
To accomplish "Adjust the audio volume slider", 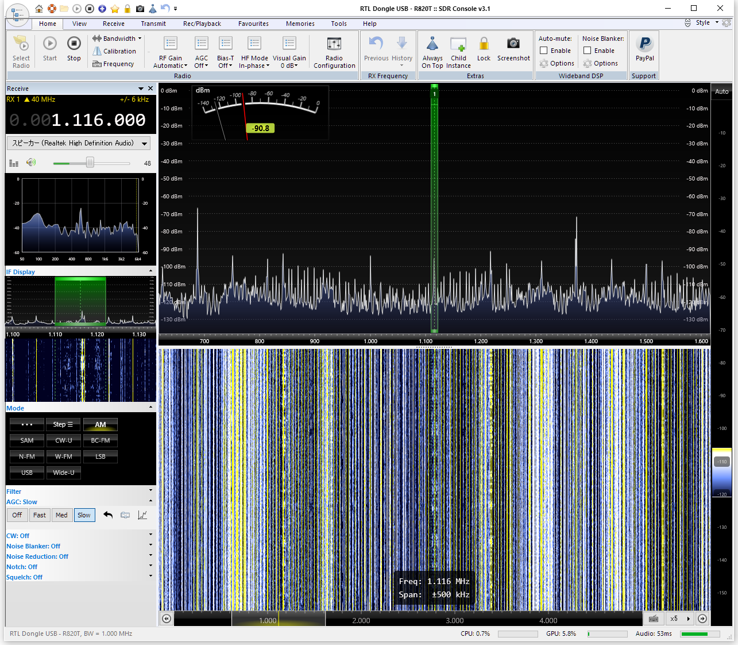I will pos(90,163).
